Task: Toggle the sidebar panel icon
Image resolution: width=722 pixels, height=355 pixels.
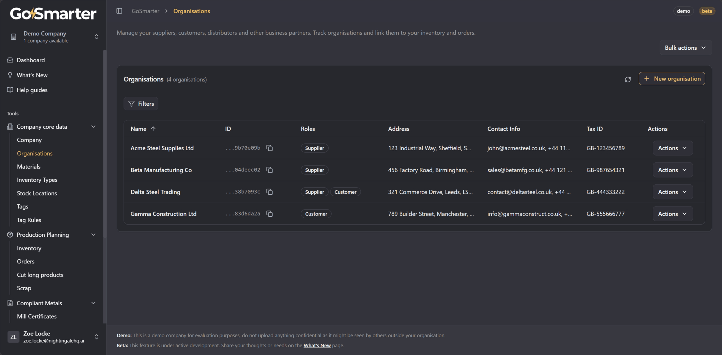Action: coord(119,11)
